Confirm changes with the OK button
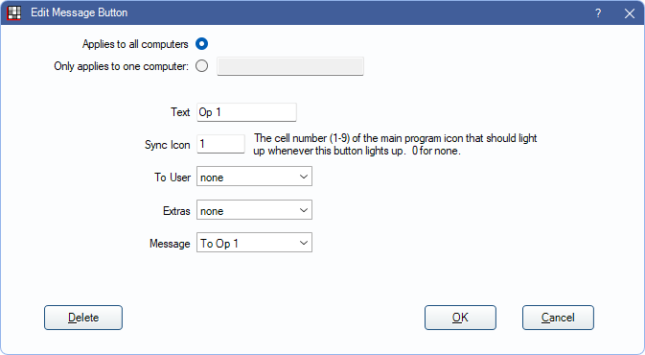This screenshot has height=355, width=645. pos(460,318)
